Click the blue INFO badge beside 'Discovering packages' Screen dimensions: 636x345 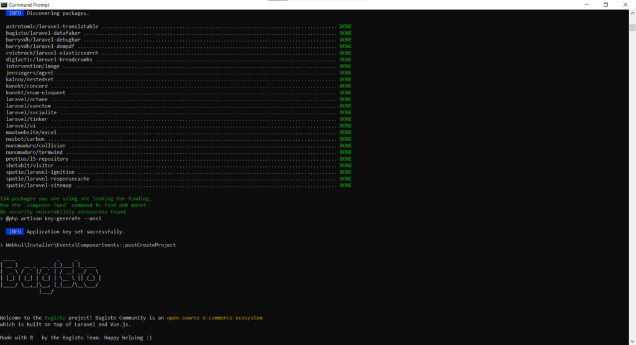14,13
